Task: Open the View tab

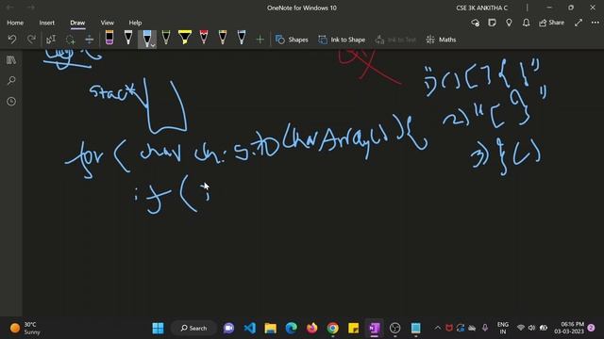Action: click(x=107, y=23)
